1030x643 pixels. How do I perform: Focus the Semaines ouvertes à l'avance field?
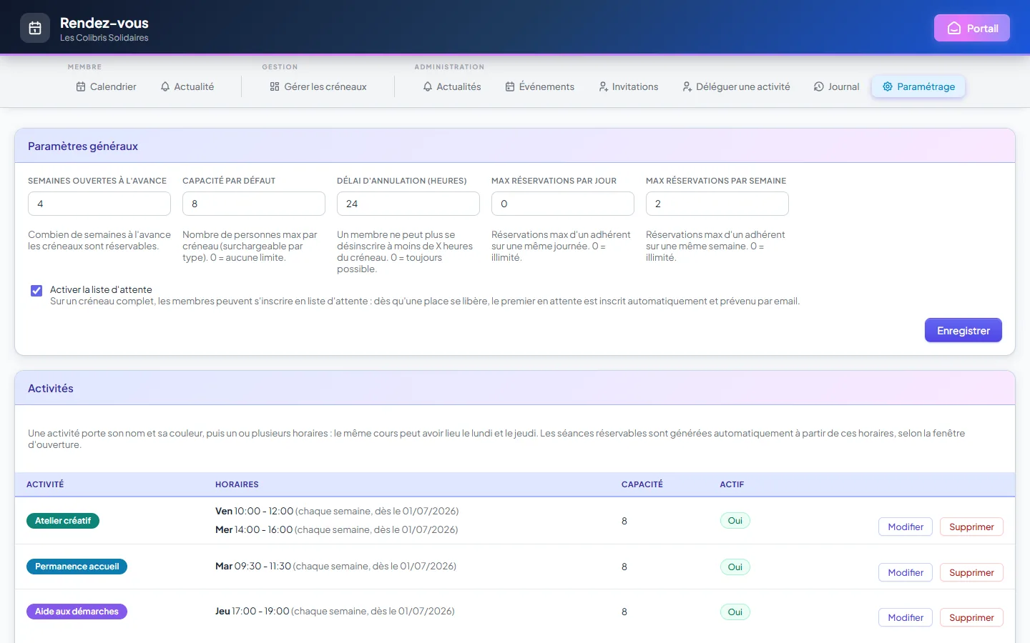[99, 204]
